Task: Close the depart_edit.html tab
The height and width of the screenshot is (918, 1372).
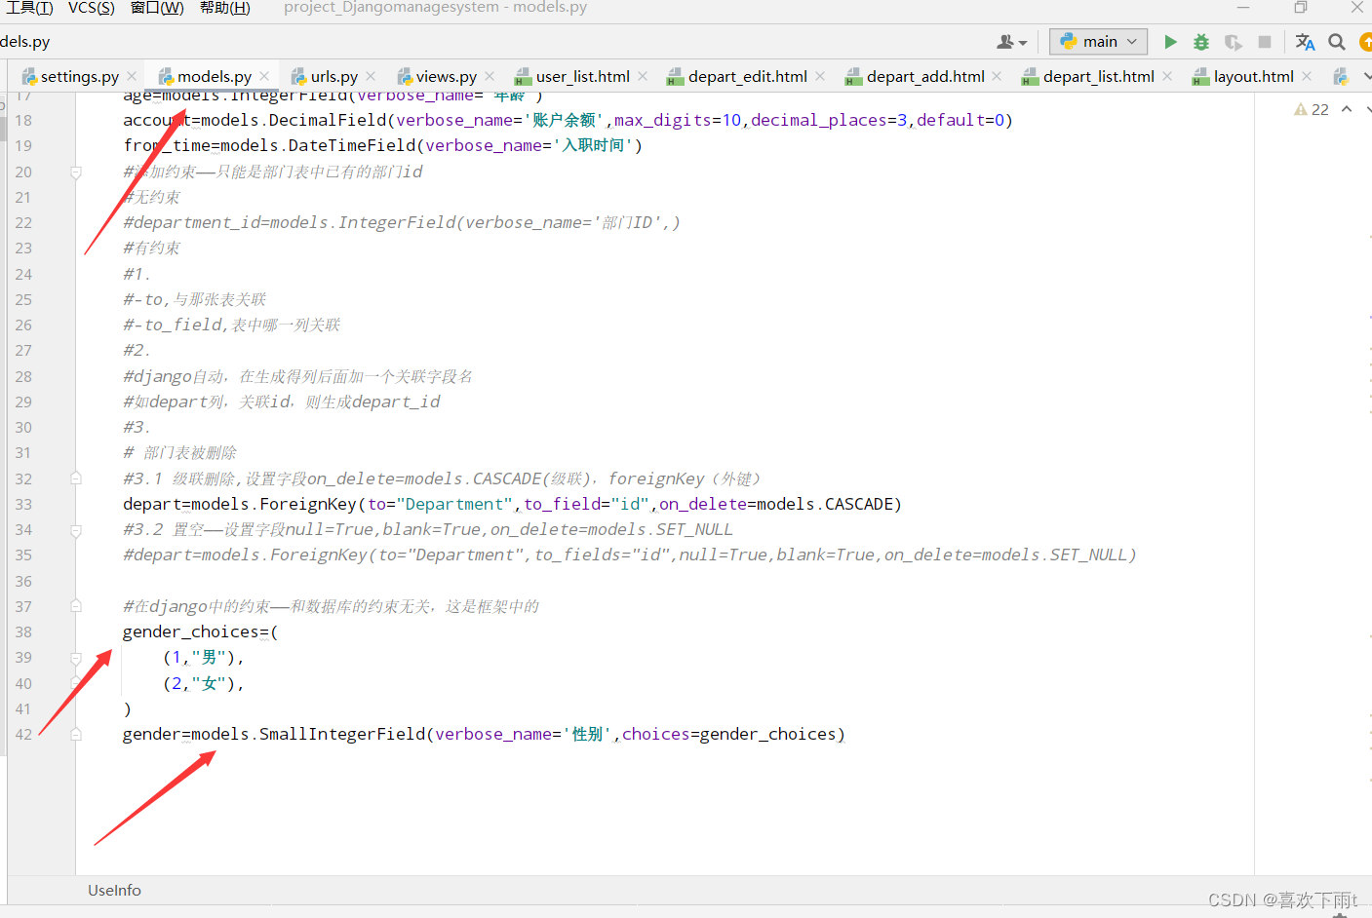Action: 820,76
